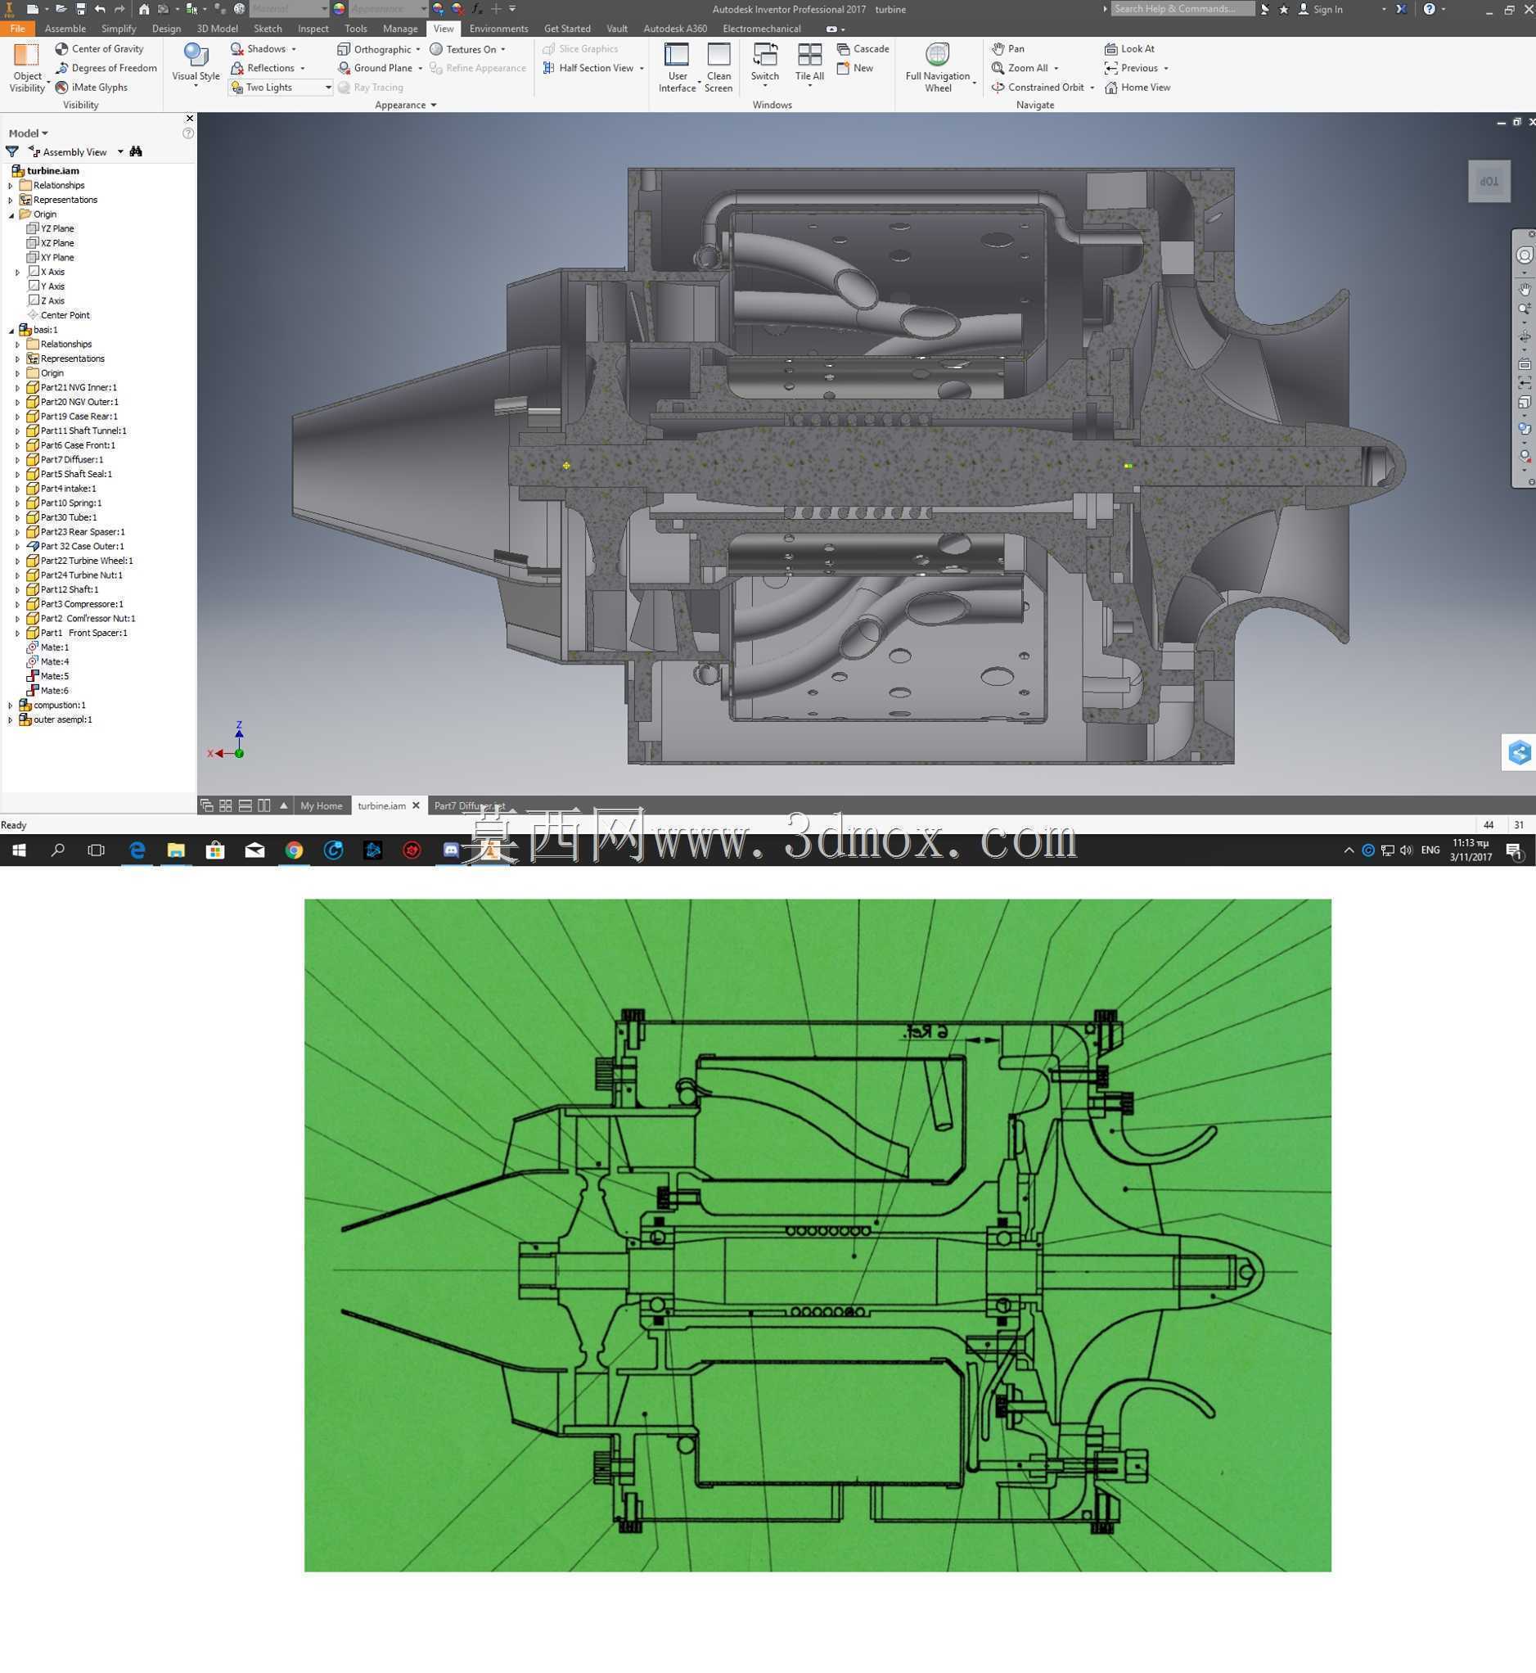The image size is (1536, 1673).
Task: Open Windows Start menu
Action: (x=19, y=850)
